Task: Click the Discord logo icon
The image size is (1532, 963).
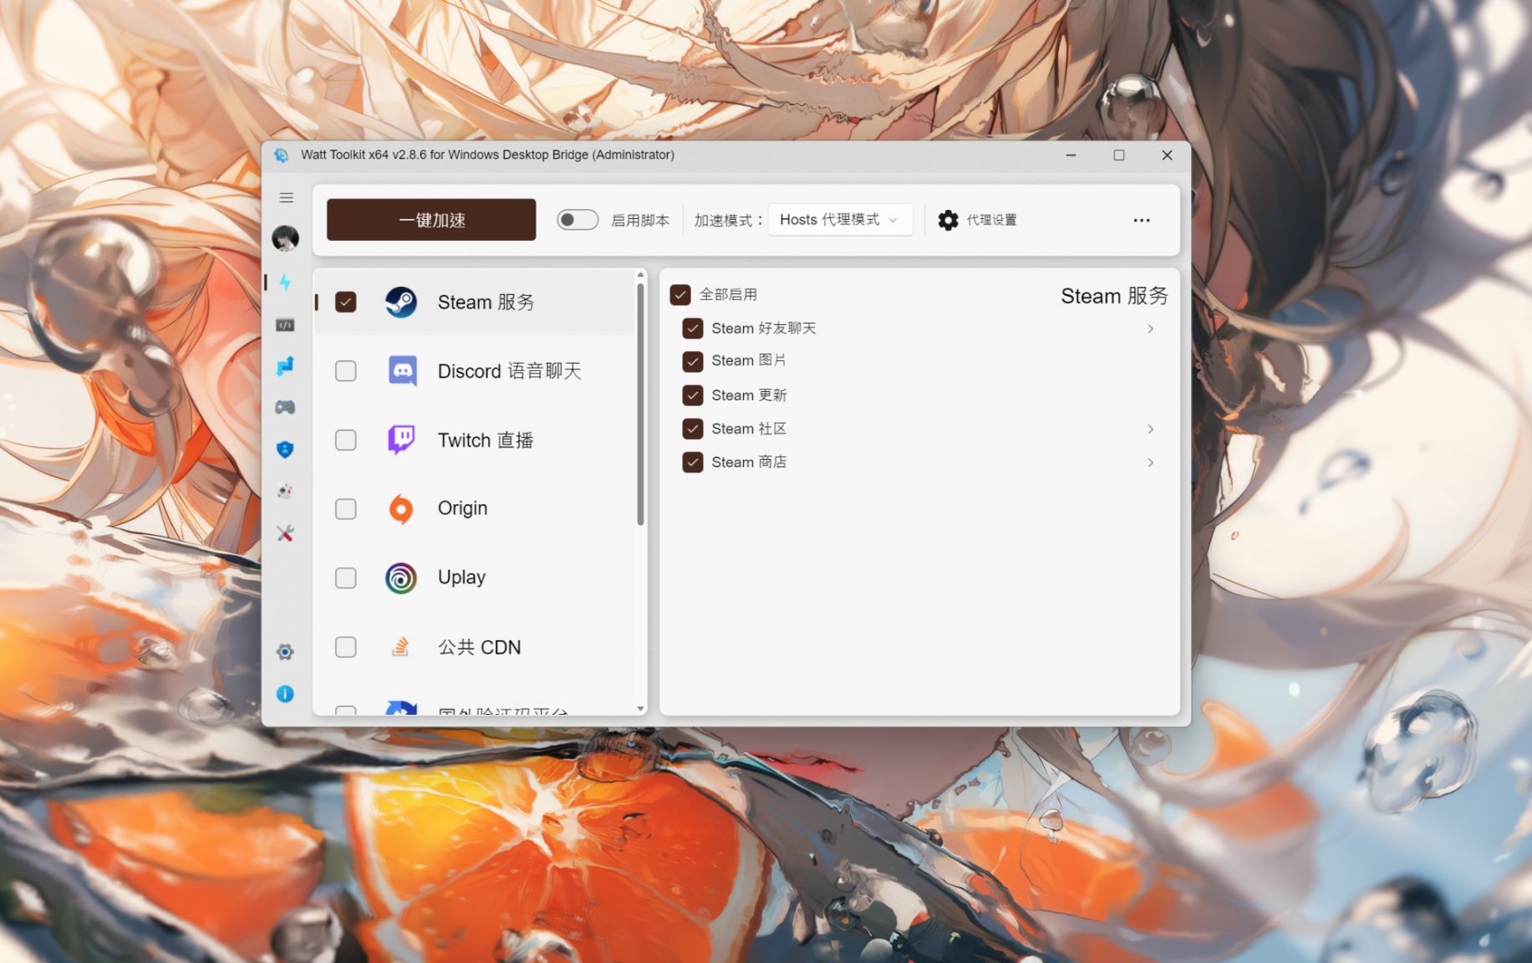Action: [x=402, y=370]
